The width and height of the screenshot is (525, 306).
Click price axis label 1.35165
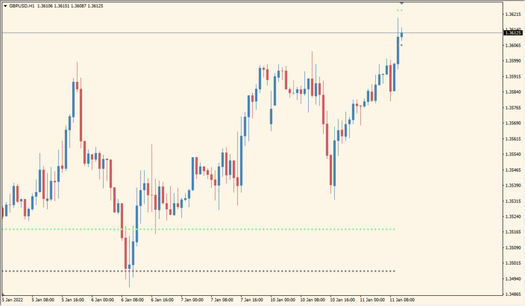click(513, 232)
